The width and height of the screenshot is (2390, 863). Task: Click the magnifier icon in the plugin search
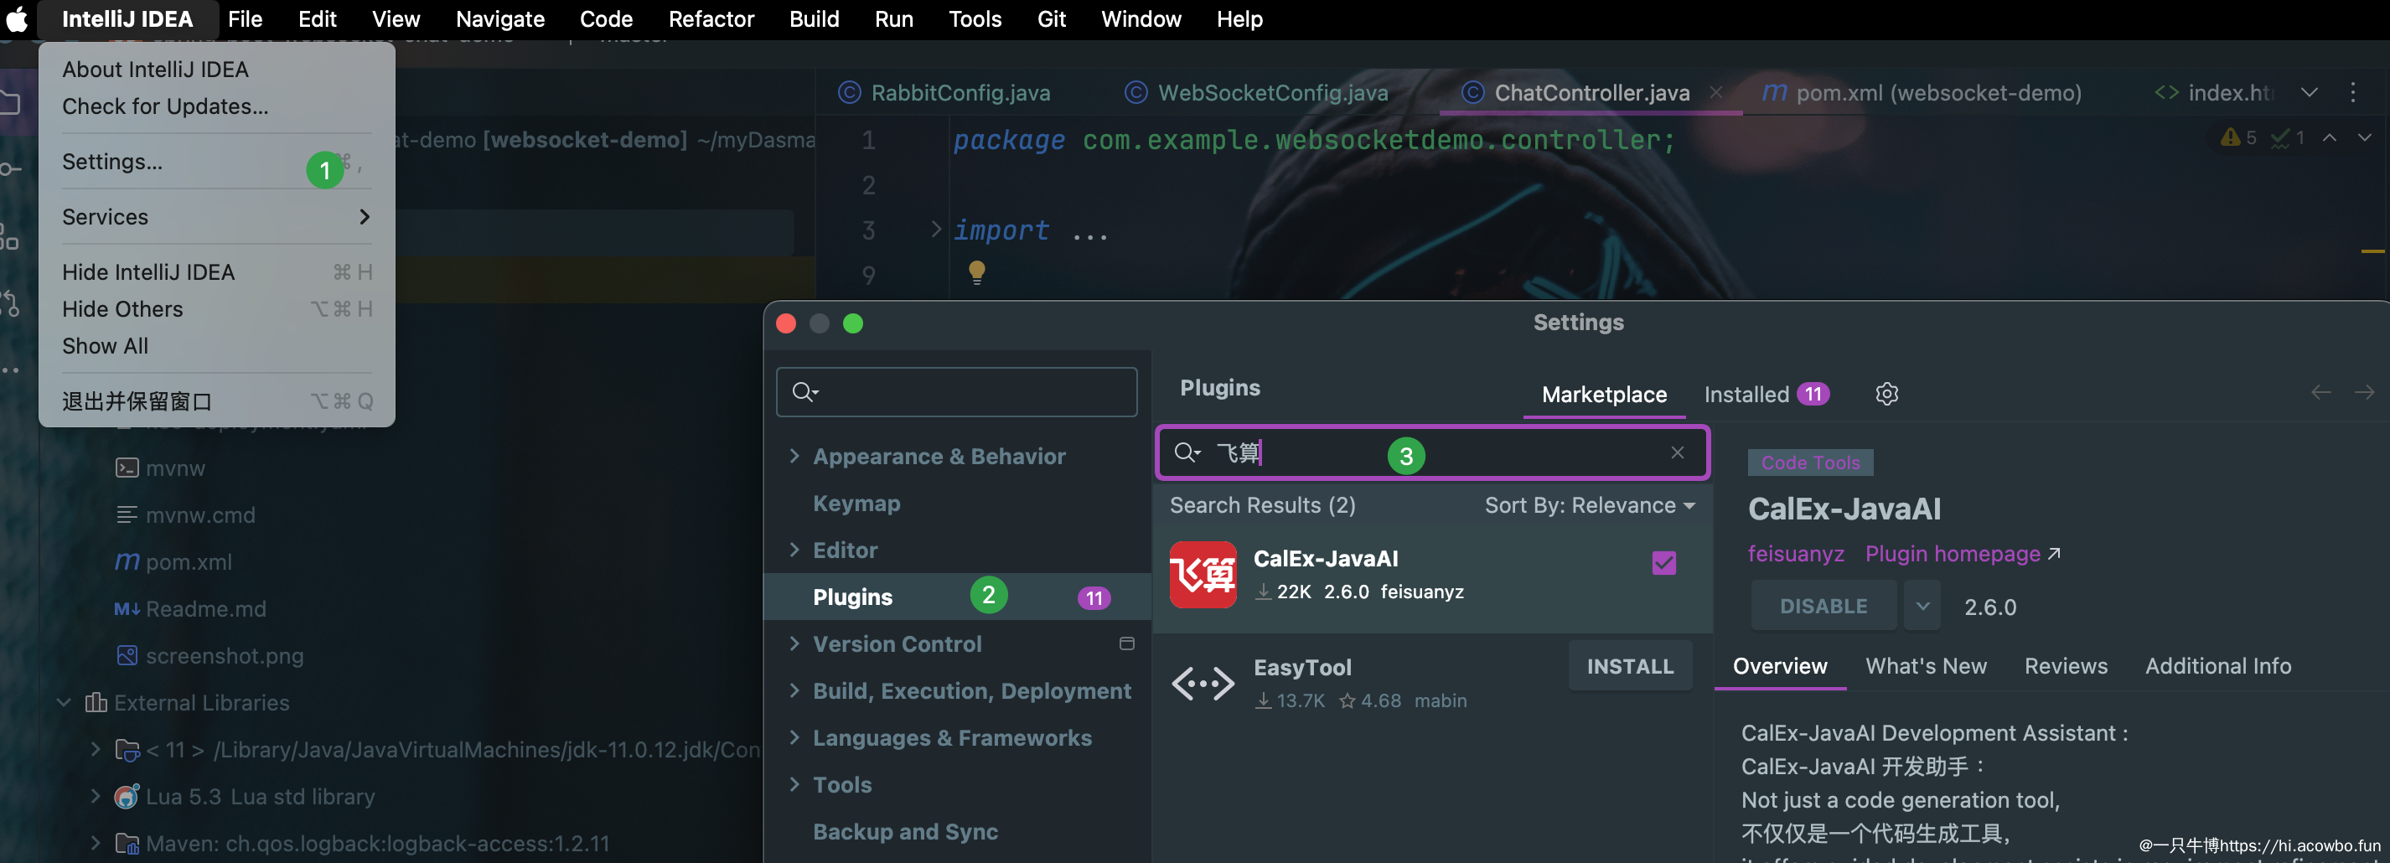[1187, 452]
